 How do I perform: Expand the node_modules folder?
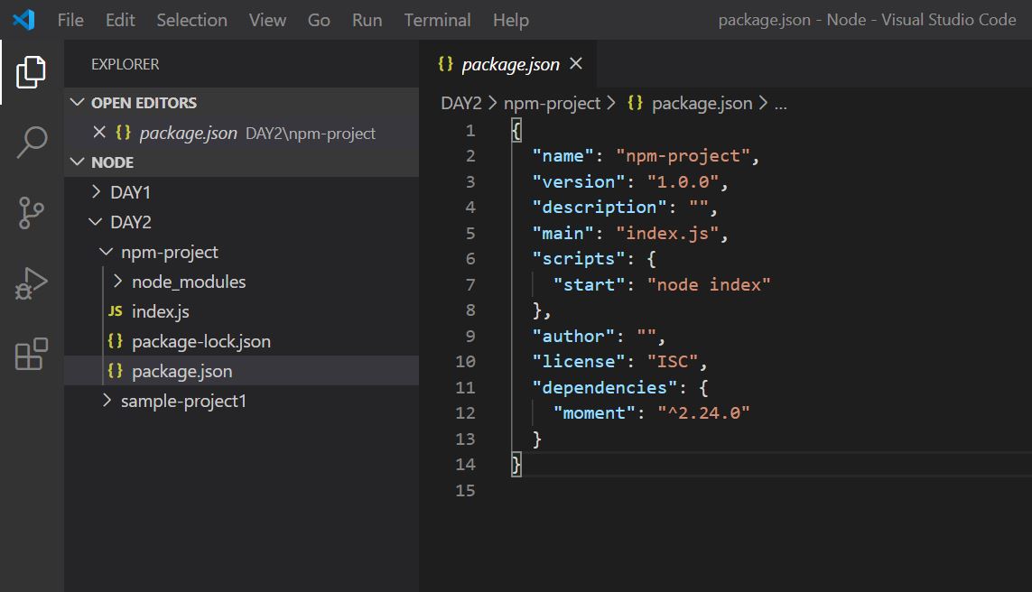tap(117, 281)
